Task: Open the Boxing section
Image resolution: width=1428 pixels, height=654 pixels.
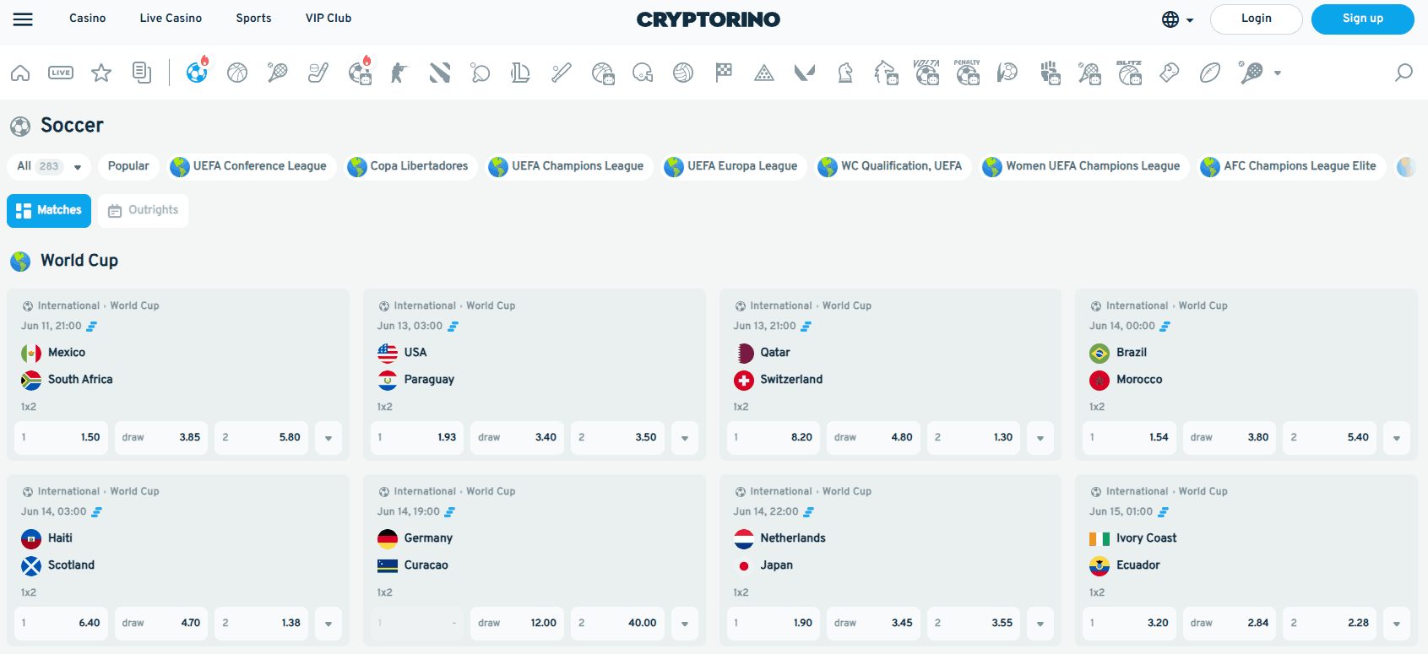Action: 1169,73
